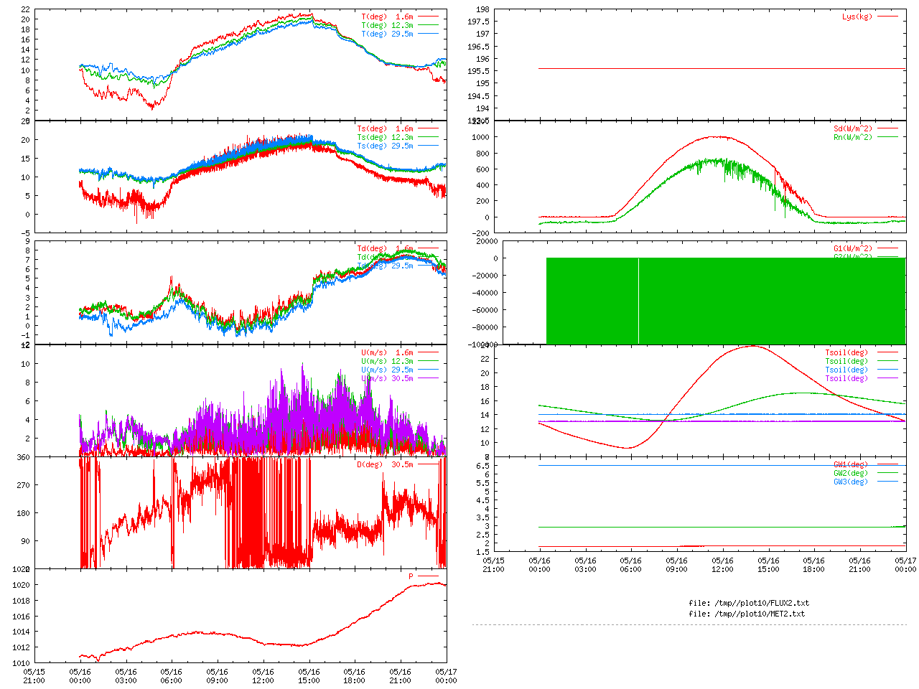The image size is (919, 689).
Task: Click the 90 tick on wind direction axis
Action: 26,541
